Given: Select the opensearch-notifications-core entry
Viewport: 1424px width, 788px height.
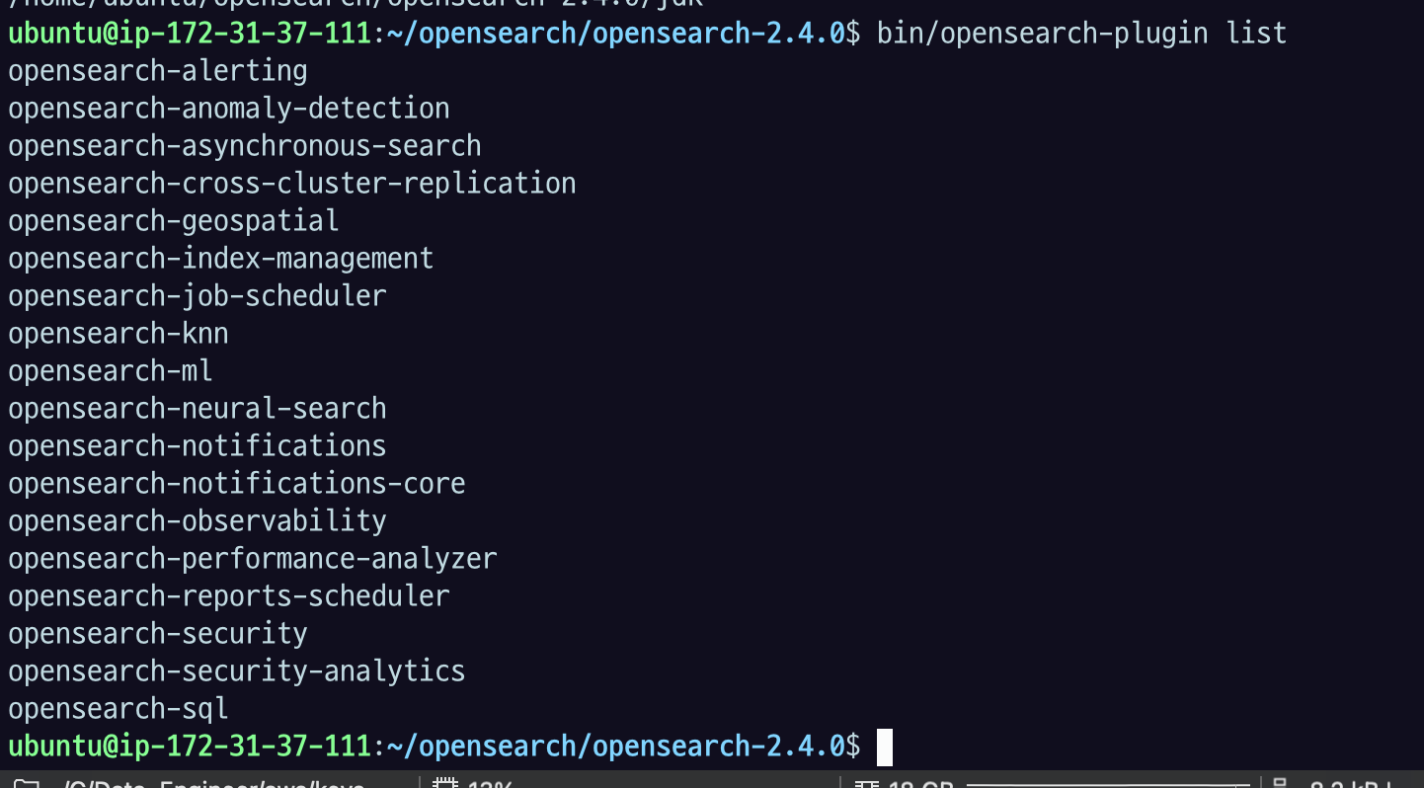Looking at the screenshot, I should [x=237, y=484].
